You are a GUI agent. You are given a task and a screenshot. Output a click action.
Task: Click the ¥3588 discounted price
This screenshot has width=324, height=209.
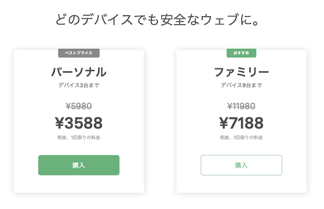[79, 123]
